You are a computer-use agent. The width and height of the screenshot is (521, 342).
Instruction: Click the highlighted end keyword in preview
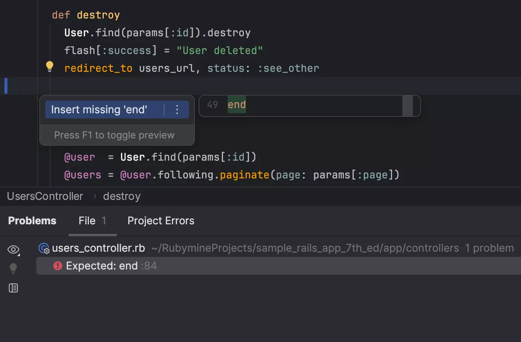pyautogui.click(x=236, y=105)
